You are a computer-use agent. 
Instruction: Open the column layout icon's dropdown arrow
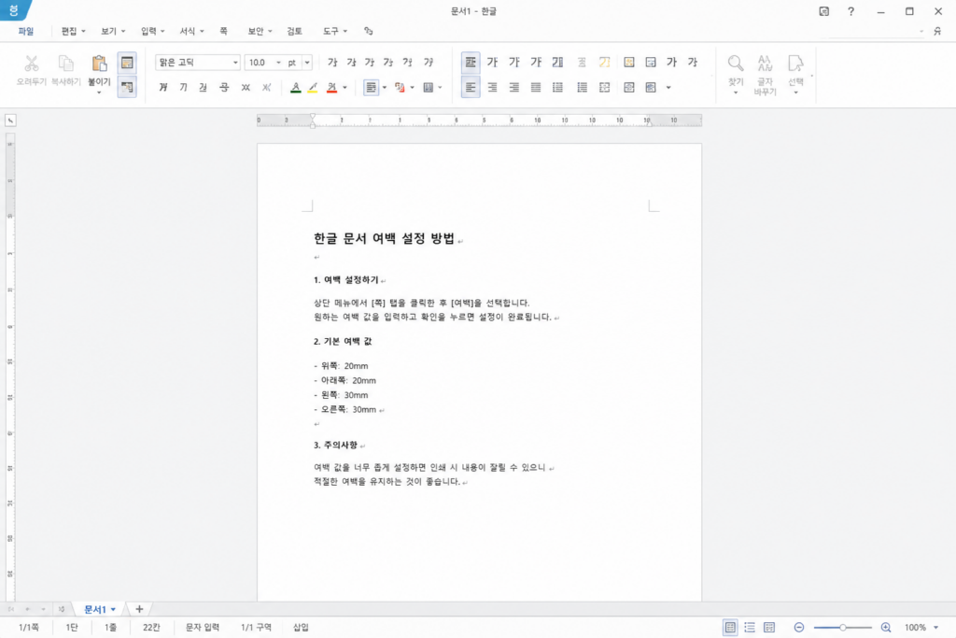(x=441, y=87)
